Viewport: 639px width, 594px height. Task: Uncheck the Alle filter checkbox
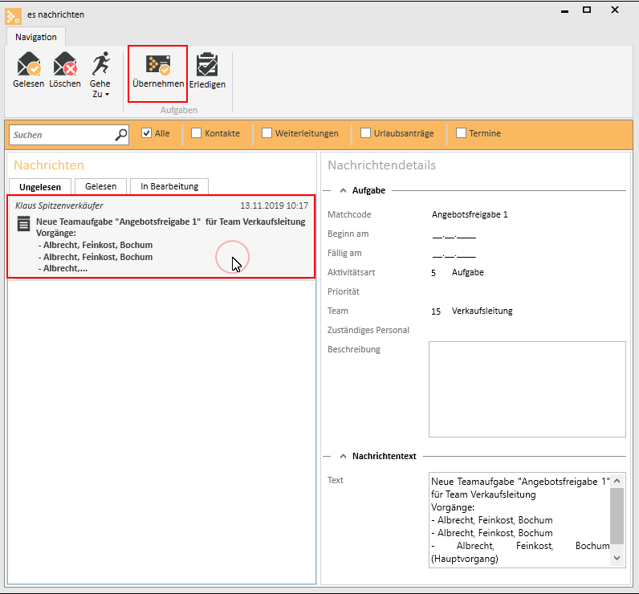click(147, 133)
